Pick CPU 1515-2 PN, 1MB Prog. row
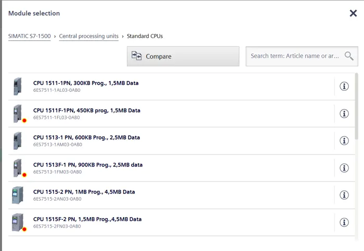 [x=171, y=195]
